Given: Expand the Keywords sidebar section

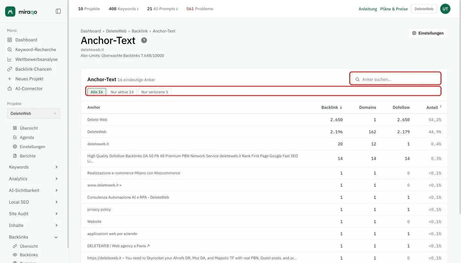Looking at the screenshot, I should pyautogui.click(x=34, y=167).
